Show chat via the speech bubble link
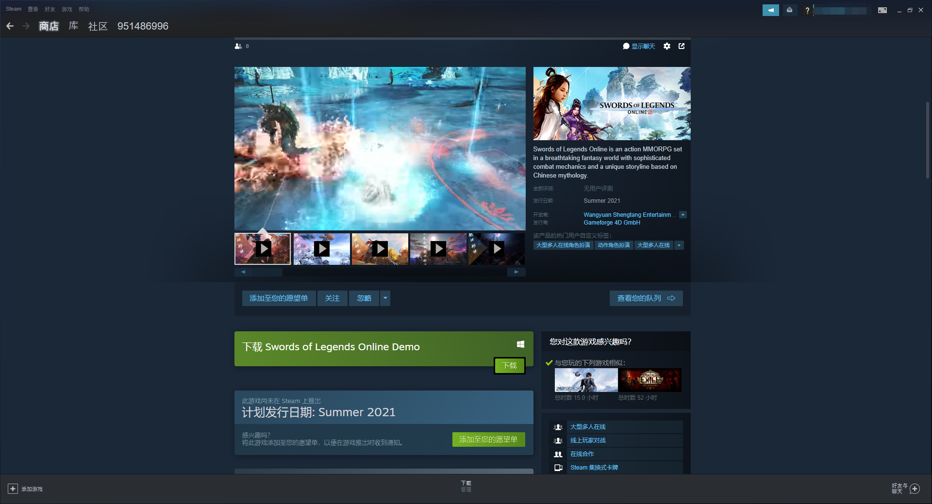 point(639,46)
